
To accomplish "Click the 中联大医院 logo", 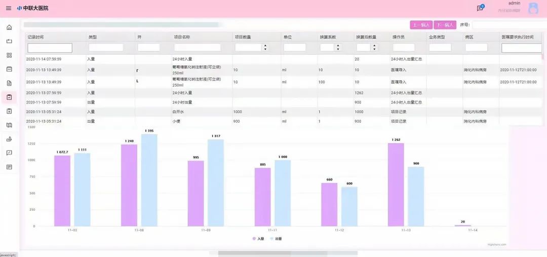I will click(32, 8).
